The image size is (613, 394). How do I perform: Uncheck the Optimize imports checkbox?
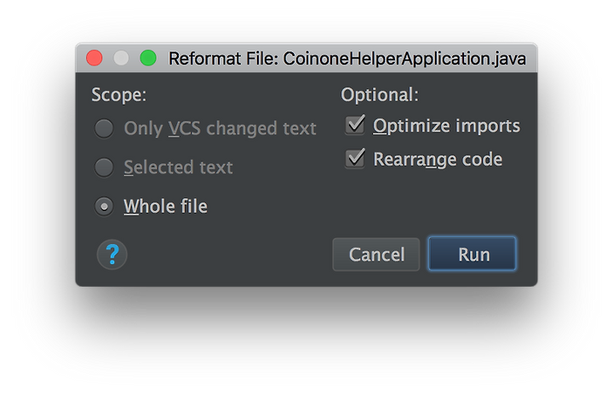coord(355,125)
